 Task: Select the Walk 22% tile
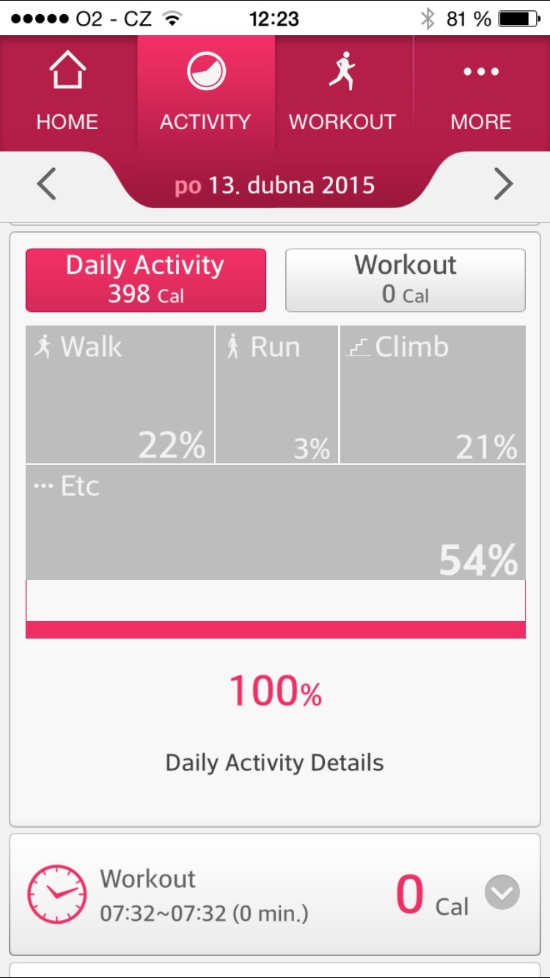[x=120, y=394]
